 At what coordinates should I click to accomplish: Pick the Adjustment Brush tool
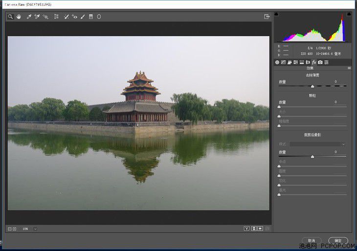click(83, 17)
